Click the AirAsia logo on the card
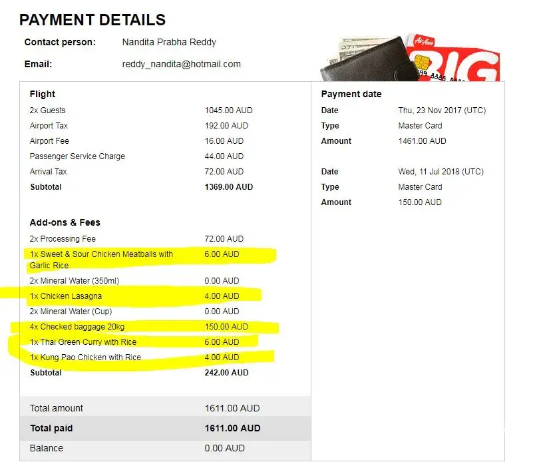Viewport: 539px width, 464px height. pyautogui.click(x=425, y=41)
